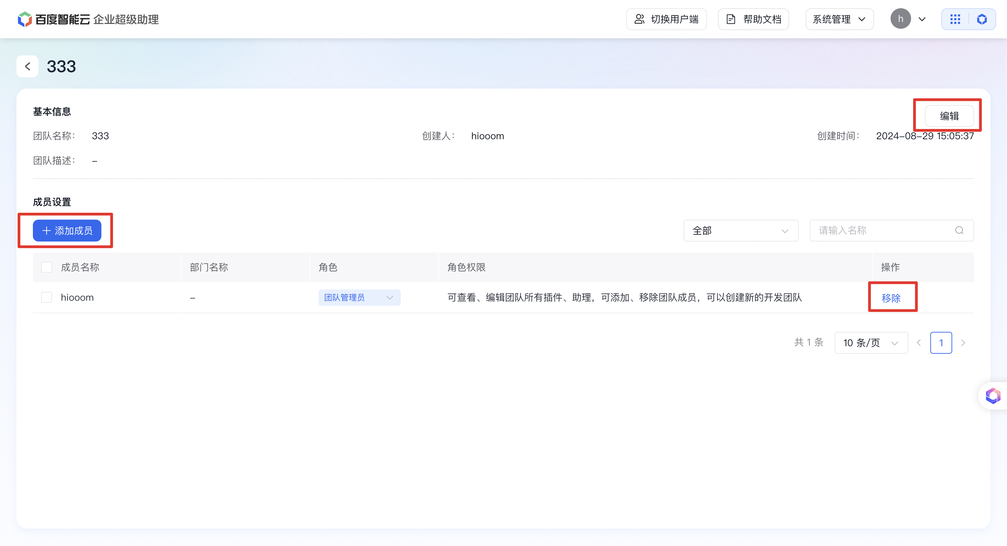Open the 全部 role filter dropdown

[x=741, y=231]
